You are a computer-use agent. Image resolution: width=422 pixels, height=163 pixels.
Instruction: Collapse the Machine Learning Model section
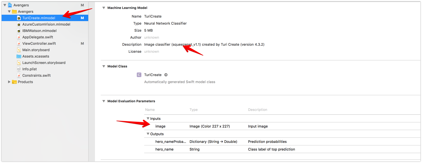click(x=104, y=8)
